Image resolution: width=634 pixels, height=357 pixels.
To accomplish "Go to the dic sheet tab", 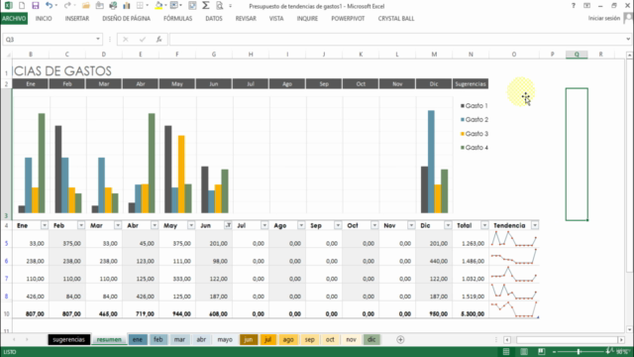I will click(371, 339).
